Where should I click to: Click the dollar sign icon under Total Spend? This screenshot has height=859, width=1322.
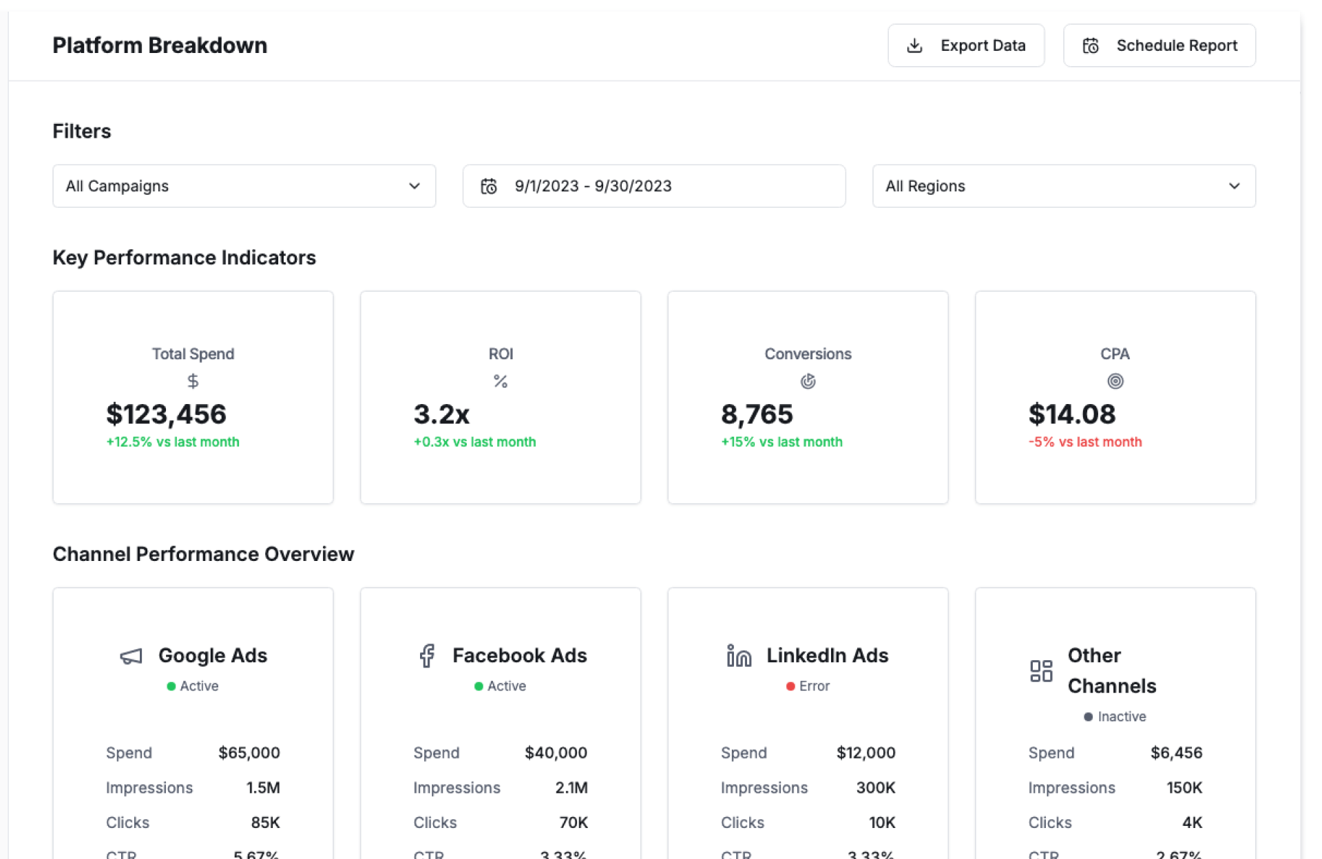[193, 381]
